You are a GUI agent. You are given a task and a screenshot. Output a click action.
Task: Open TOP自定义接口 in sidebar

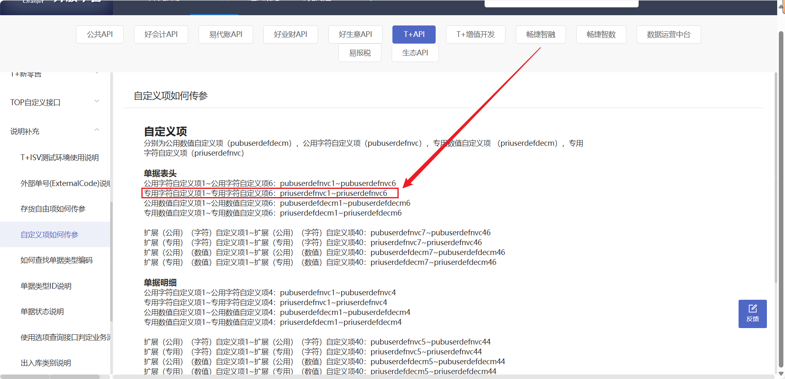coord(35,102)
